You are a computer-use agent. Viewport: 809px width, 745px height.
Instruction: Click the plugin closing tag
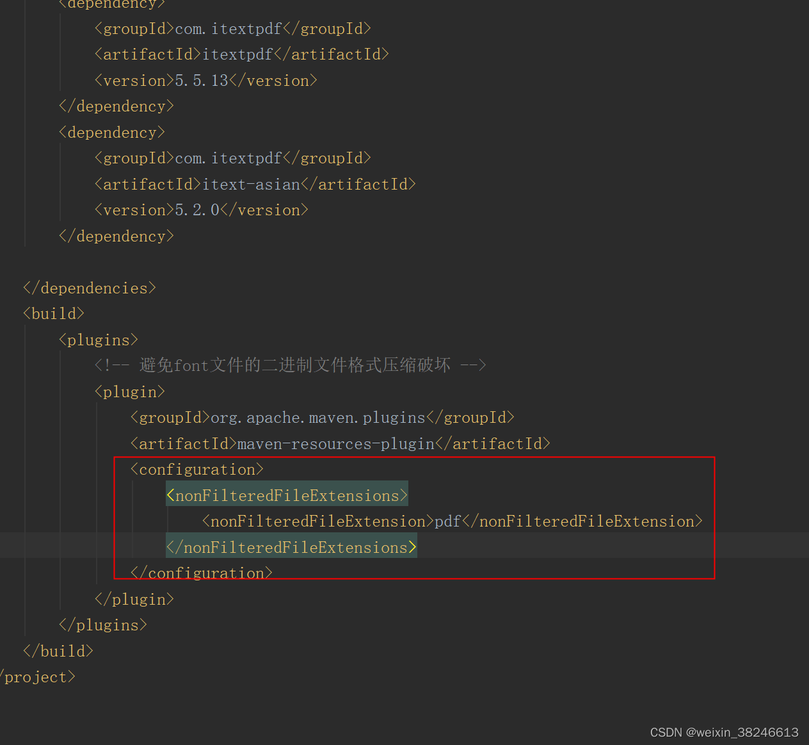coord(134,598)
